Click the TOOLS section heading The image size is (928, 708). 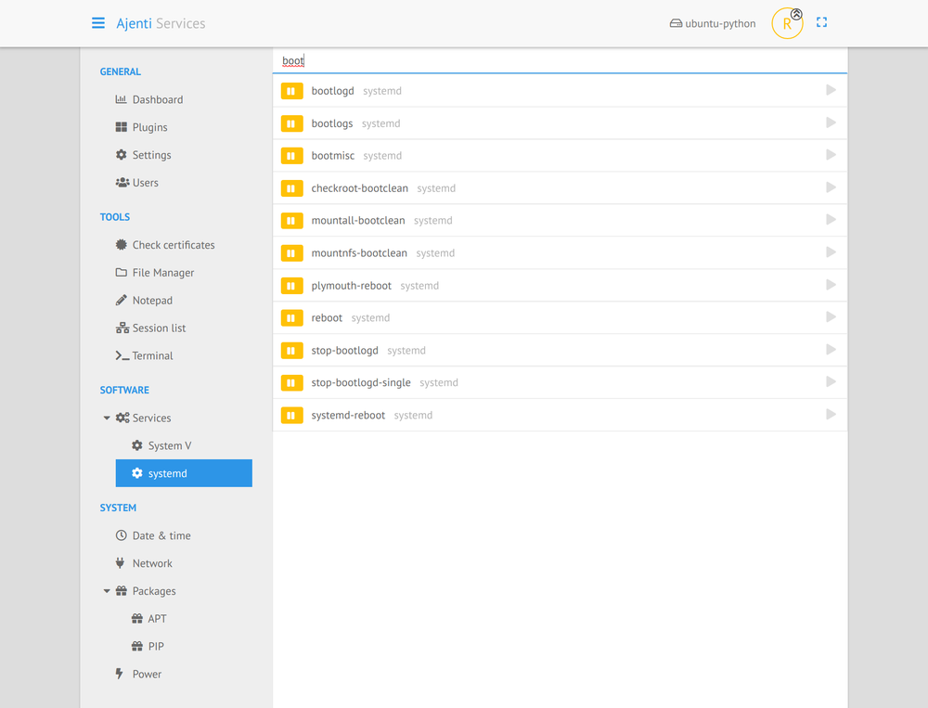(115, 217)
